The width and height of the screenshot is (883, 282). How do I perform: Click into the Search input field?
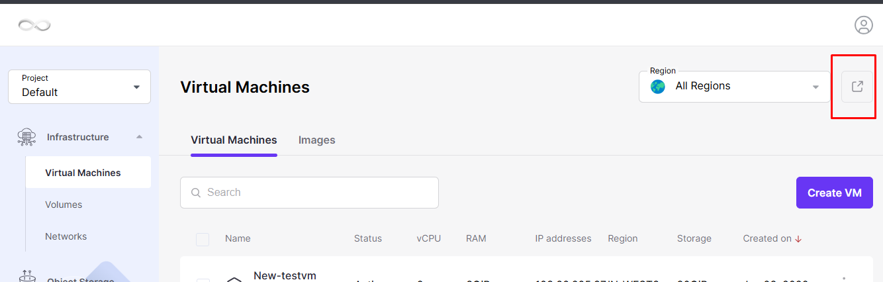[309, 193]
